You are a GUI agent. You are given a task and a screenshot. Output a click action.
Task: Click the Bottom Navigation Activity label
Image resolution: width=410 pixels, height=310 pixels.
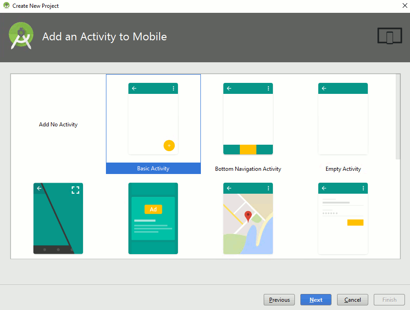(x=248, y=169)
